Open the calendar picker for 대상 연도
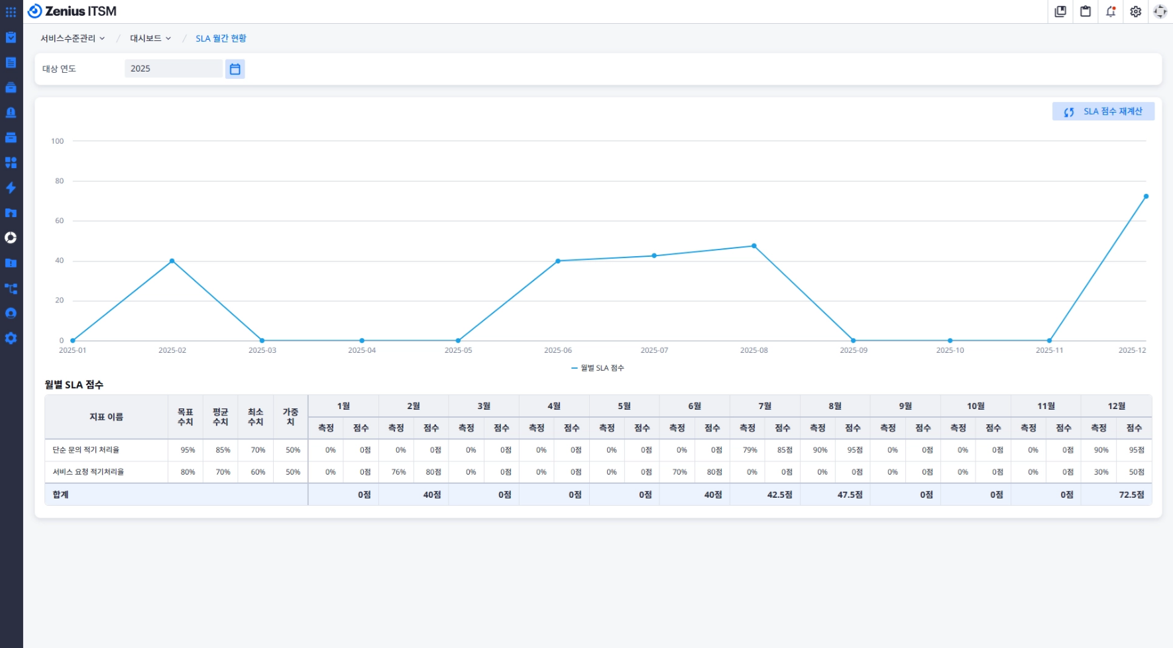Screen dimensions: 1173x648 pos(235,69)
